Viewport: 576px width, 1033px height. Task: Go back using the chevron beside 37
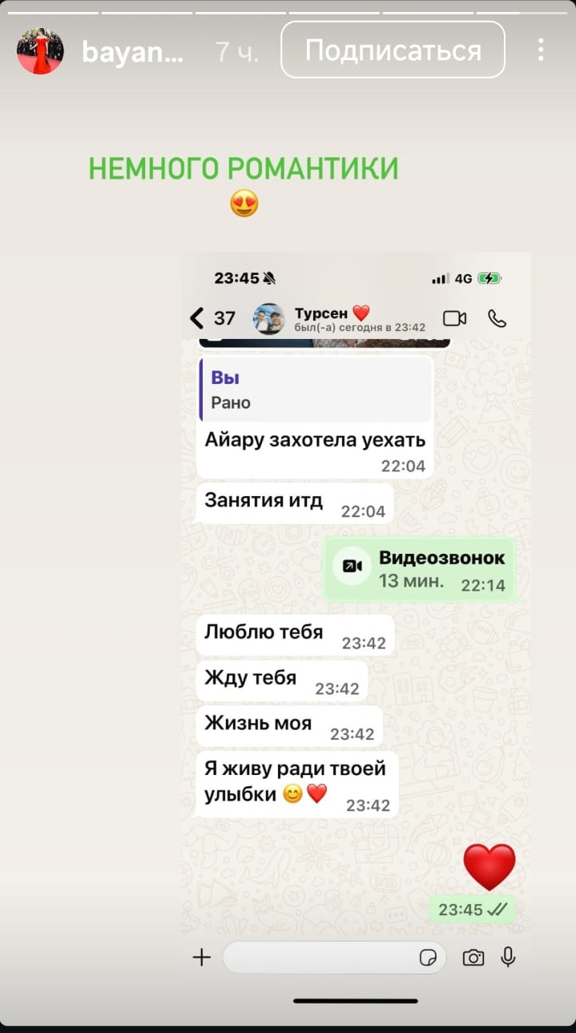197,318
